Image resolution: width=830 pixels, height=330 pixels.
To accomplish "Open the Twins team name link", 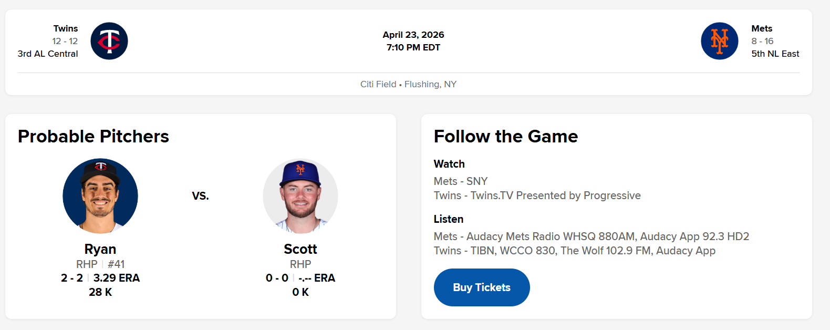I will point(66,28).
